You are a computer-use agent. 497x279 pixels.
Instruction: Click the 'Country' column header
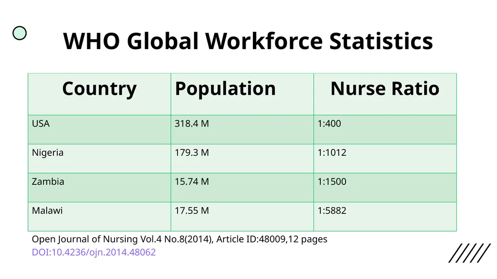point(99,94)
